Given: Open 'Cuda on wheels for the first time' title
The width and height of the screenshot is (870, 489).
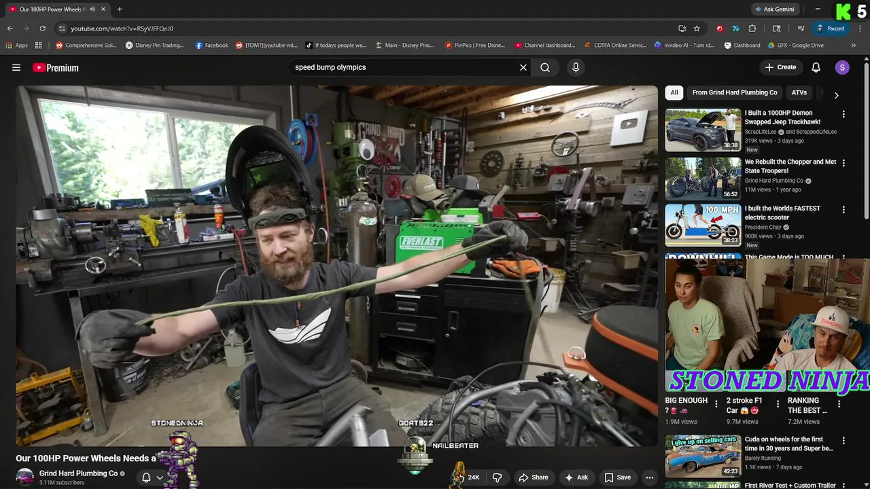Looking at the screenshot, I should tap(788, 443).
